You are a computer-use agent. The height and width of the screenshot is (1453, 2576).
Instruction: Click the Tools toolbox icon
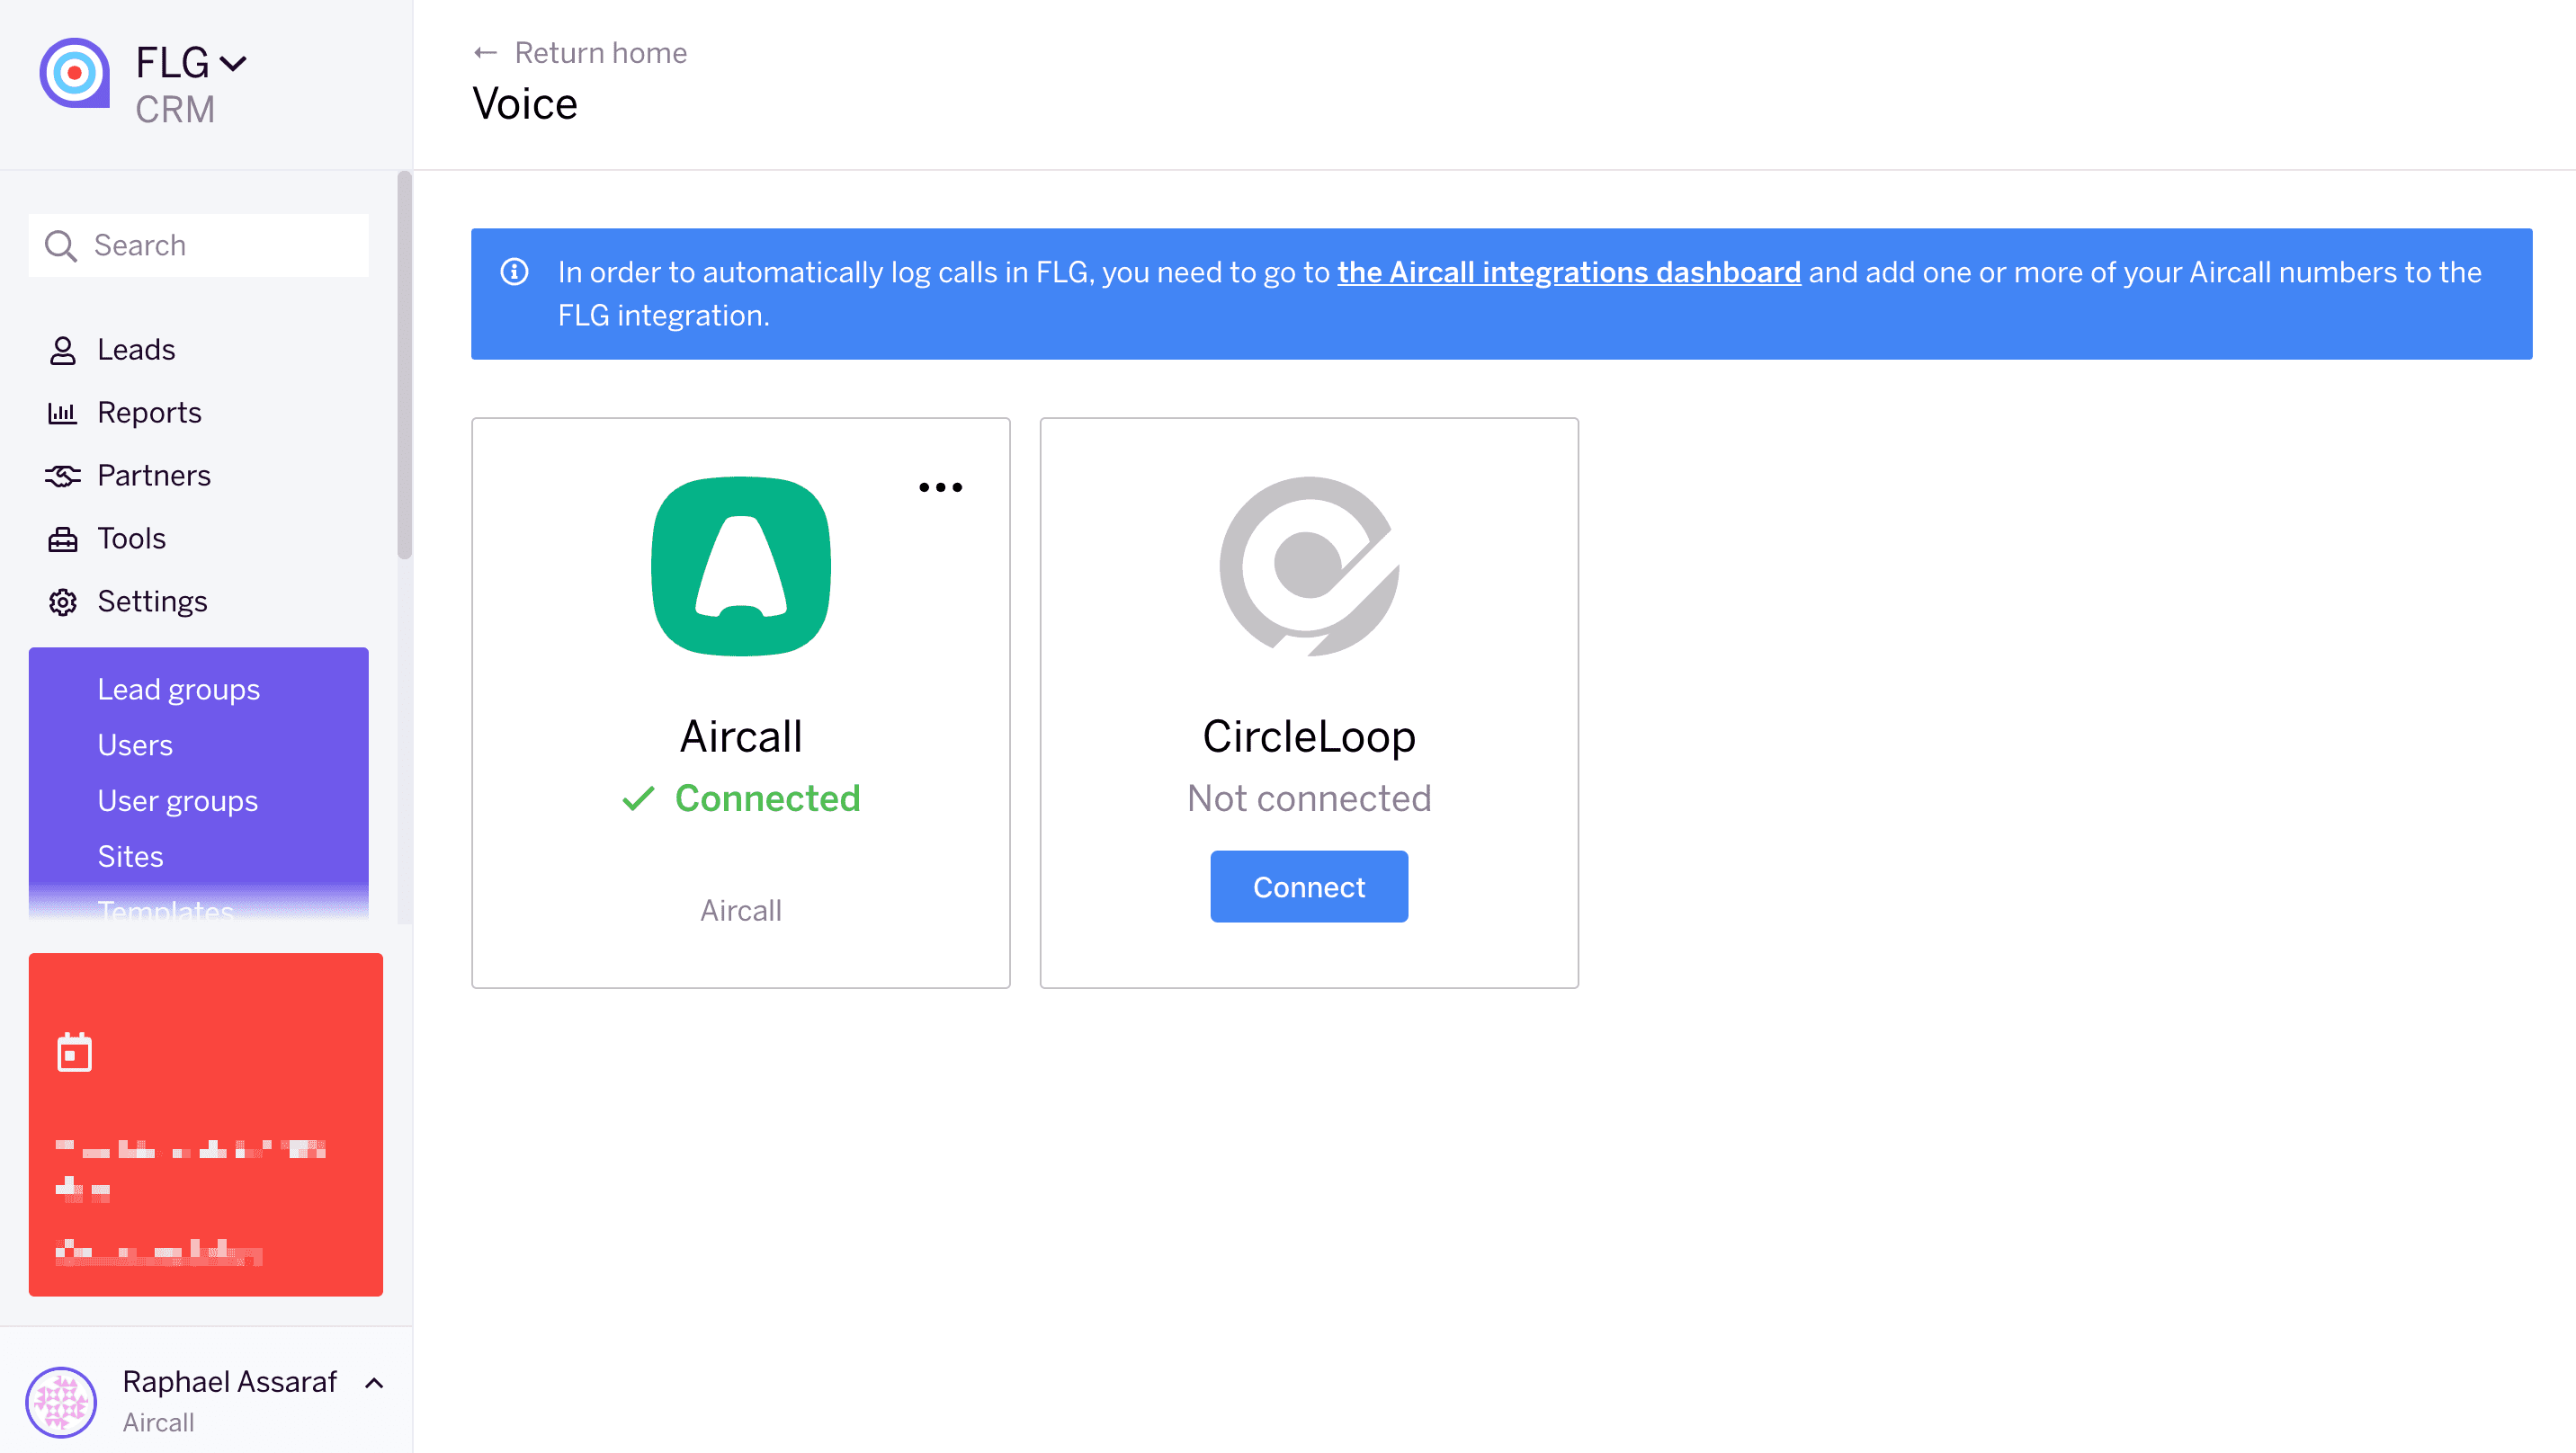62,539
